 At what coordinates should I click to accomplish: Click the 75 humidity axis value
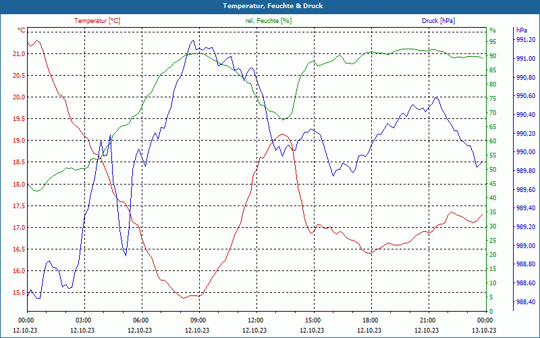coord(493,99)
